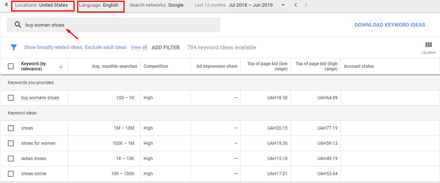The width and height of the screenshot is (440, 183).
Task: Click the 'Last 12 months' label
Action: click(210, 5)
